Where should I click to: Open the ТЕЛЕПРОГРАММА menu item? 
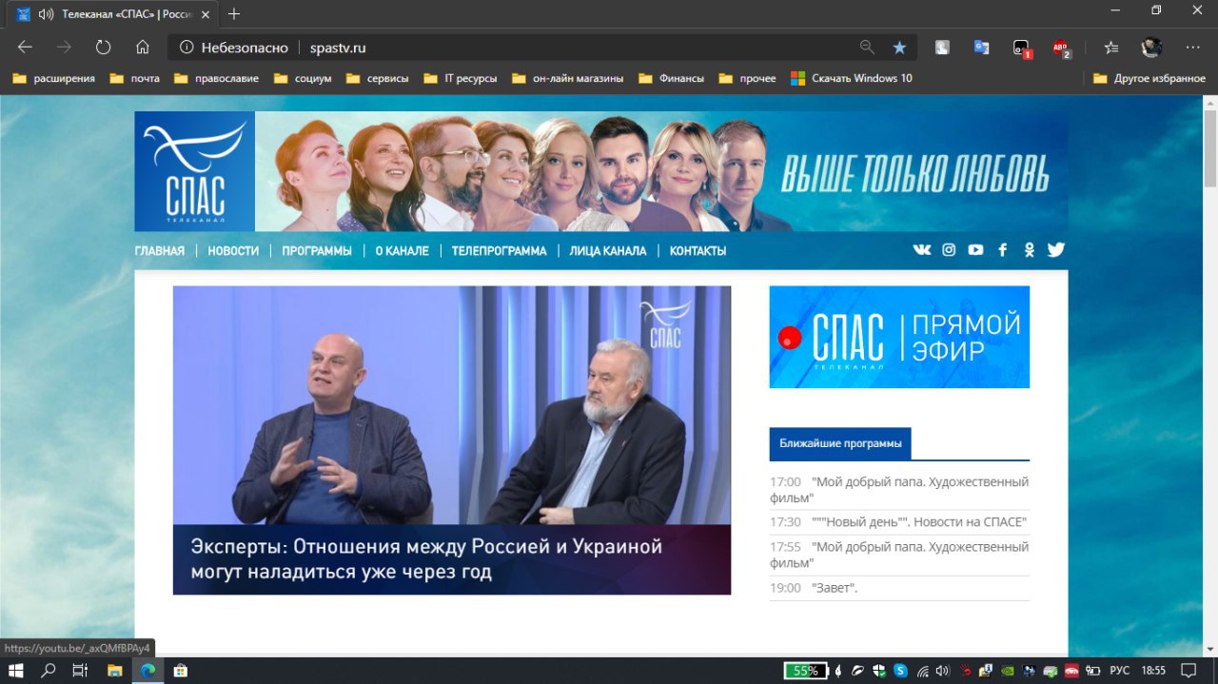click(499, 251)
